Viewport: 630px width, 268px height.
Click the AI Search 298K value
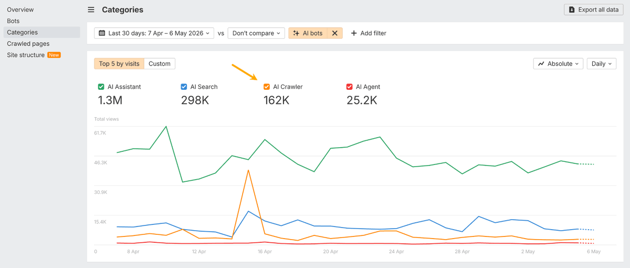coord(195,100)
